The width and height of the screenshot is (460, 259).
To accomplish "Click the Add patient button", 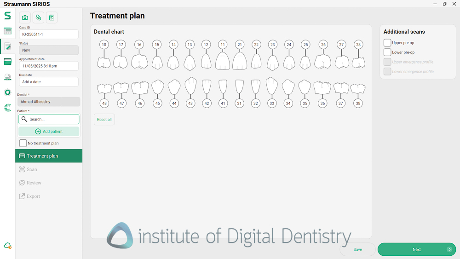I will coord(49,132).
